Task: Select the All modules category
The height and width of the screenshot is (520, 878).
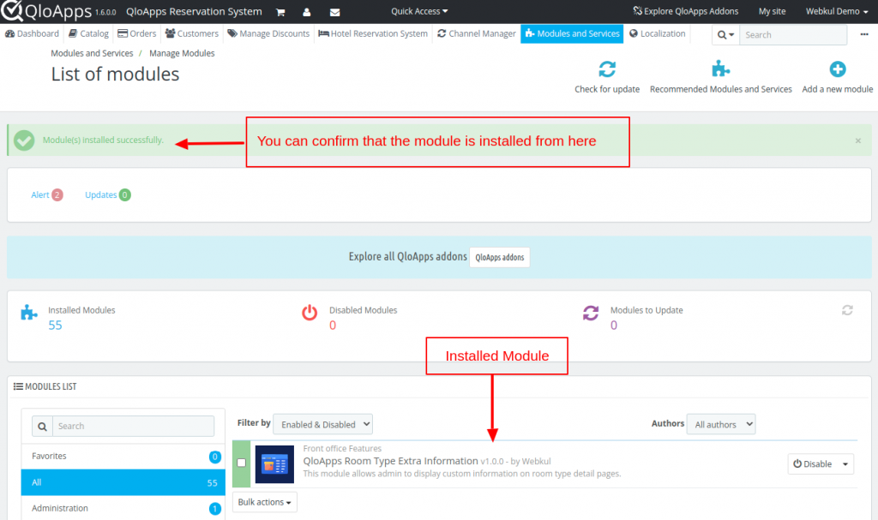Action: click(x=123, y=482)
